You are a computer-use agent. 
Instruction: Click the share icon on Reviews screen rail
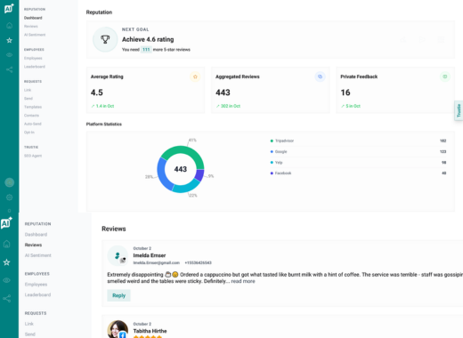point(6,298)
